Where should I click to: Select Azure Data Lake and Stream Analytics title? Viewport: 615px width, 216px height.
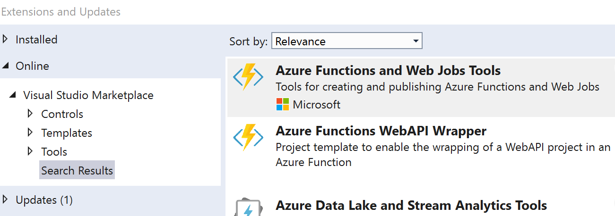pos(411,206)
